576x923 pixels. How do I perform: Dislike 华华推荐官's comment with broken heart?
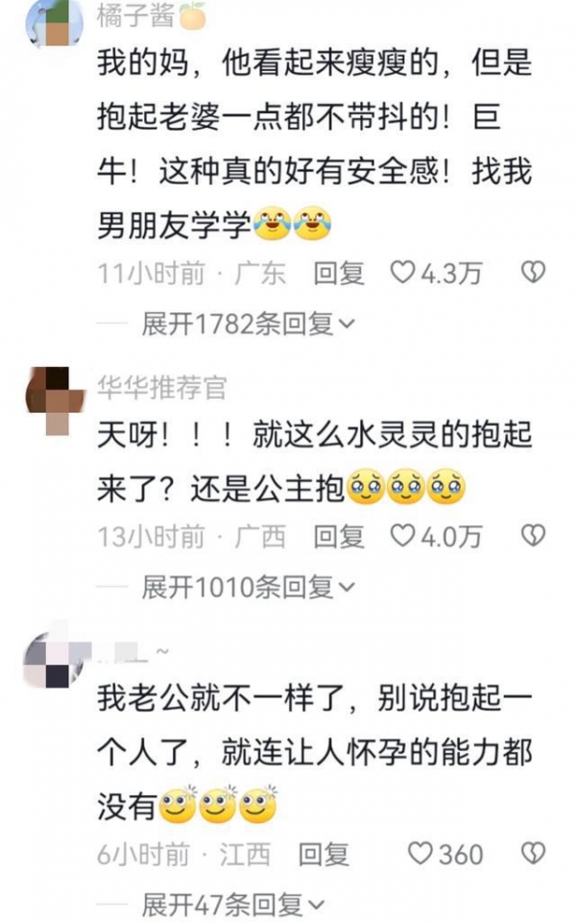point(533,535)
